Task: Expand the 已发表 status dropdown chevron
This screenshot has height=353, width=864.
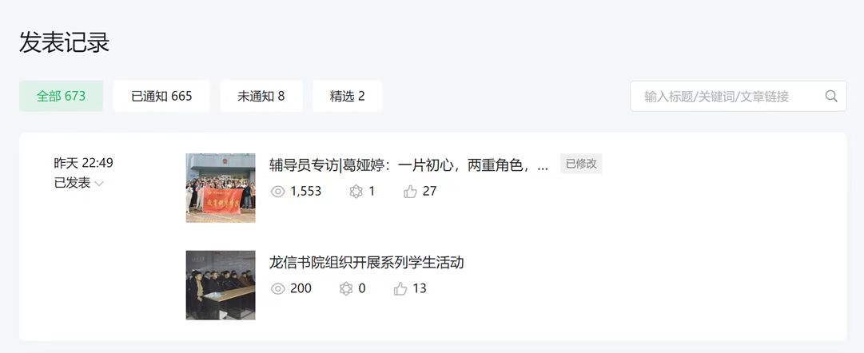Action: pos(99,184)
